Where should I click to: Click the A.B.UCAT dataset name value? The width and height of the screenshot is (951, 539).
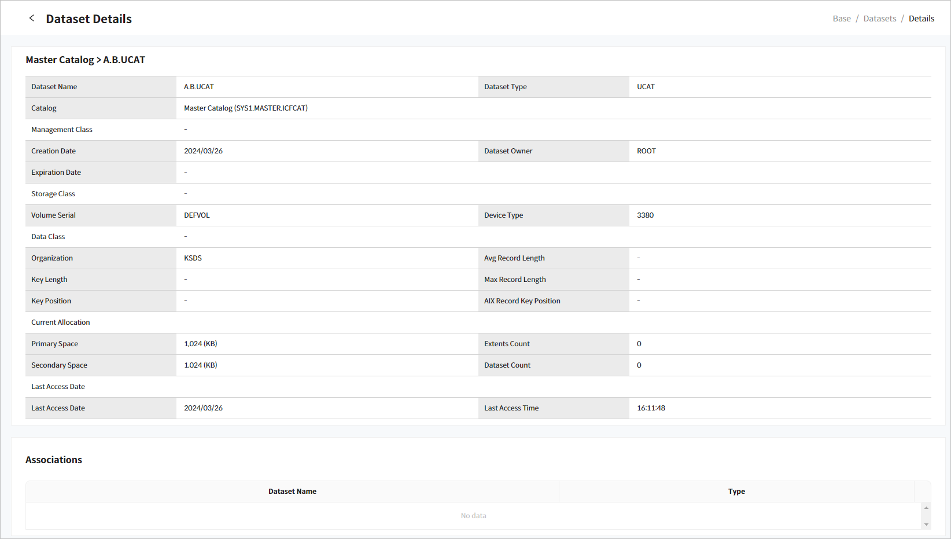click(x=198, y=86)
